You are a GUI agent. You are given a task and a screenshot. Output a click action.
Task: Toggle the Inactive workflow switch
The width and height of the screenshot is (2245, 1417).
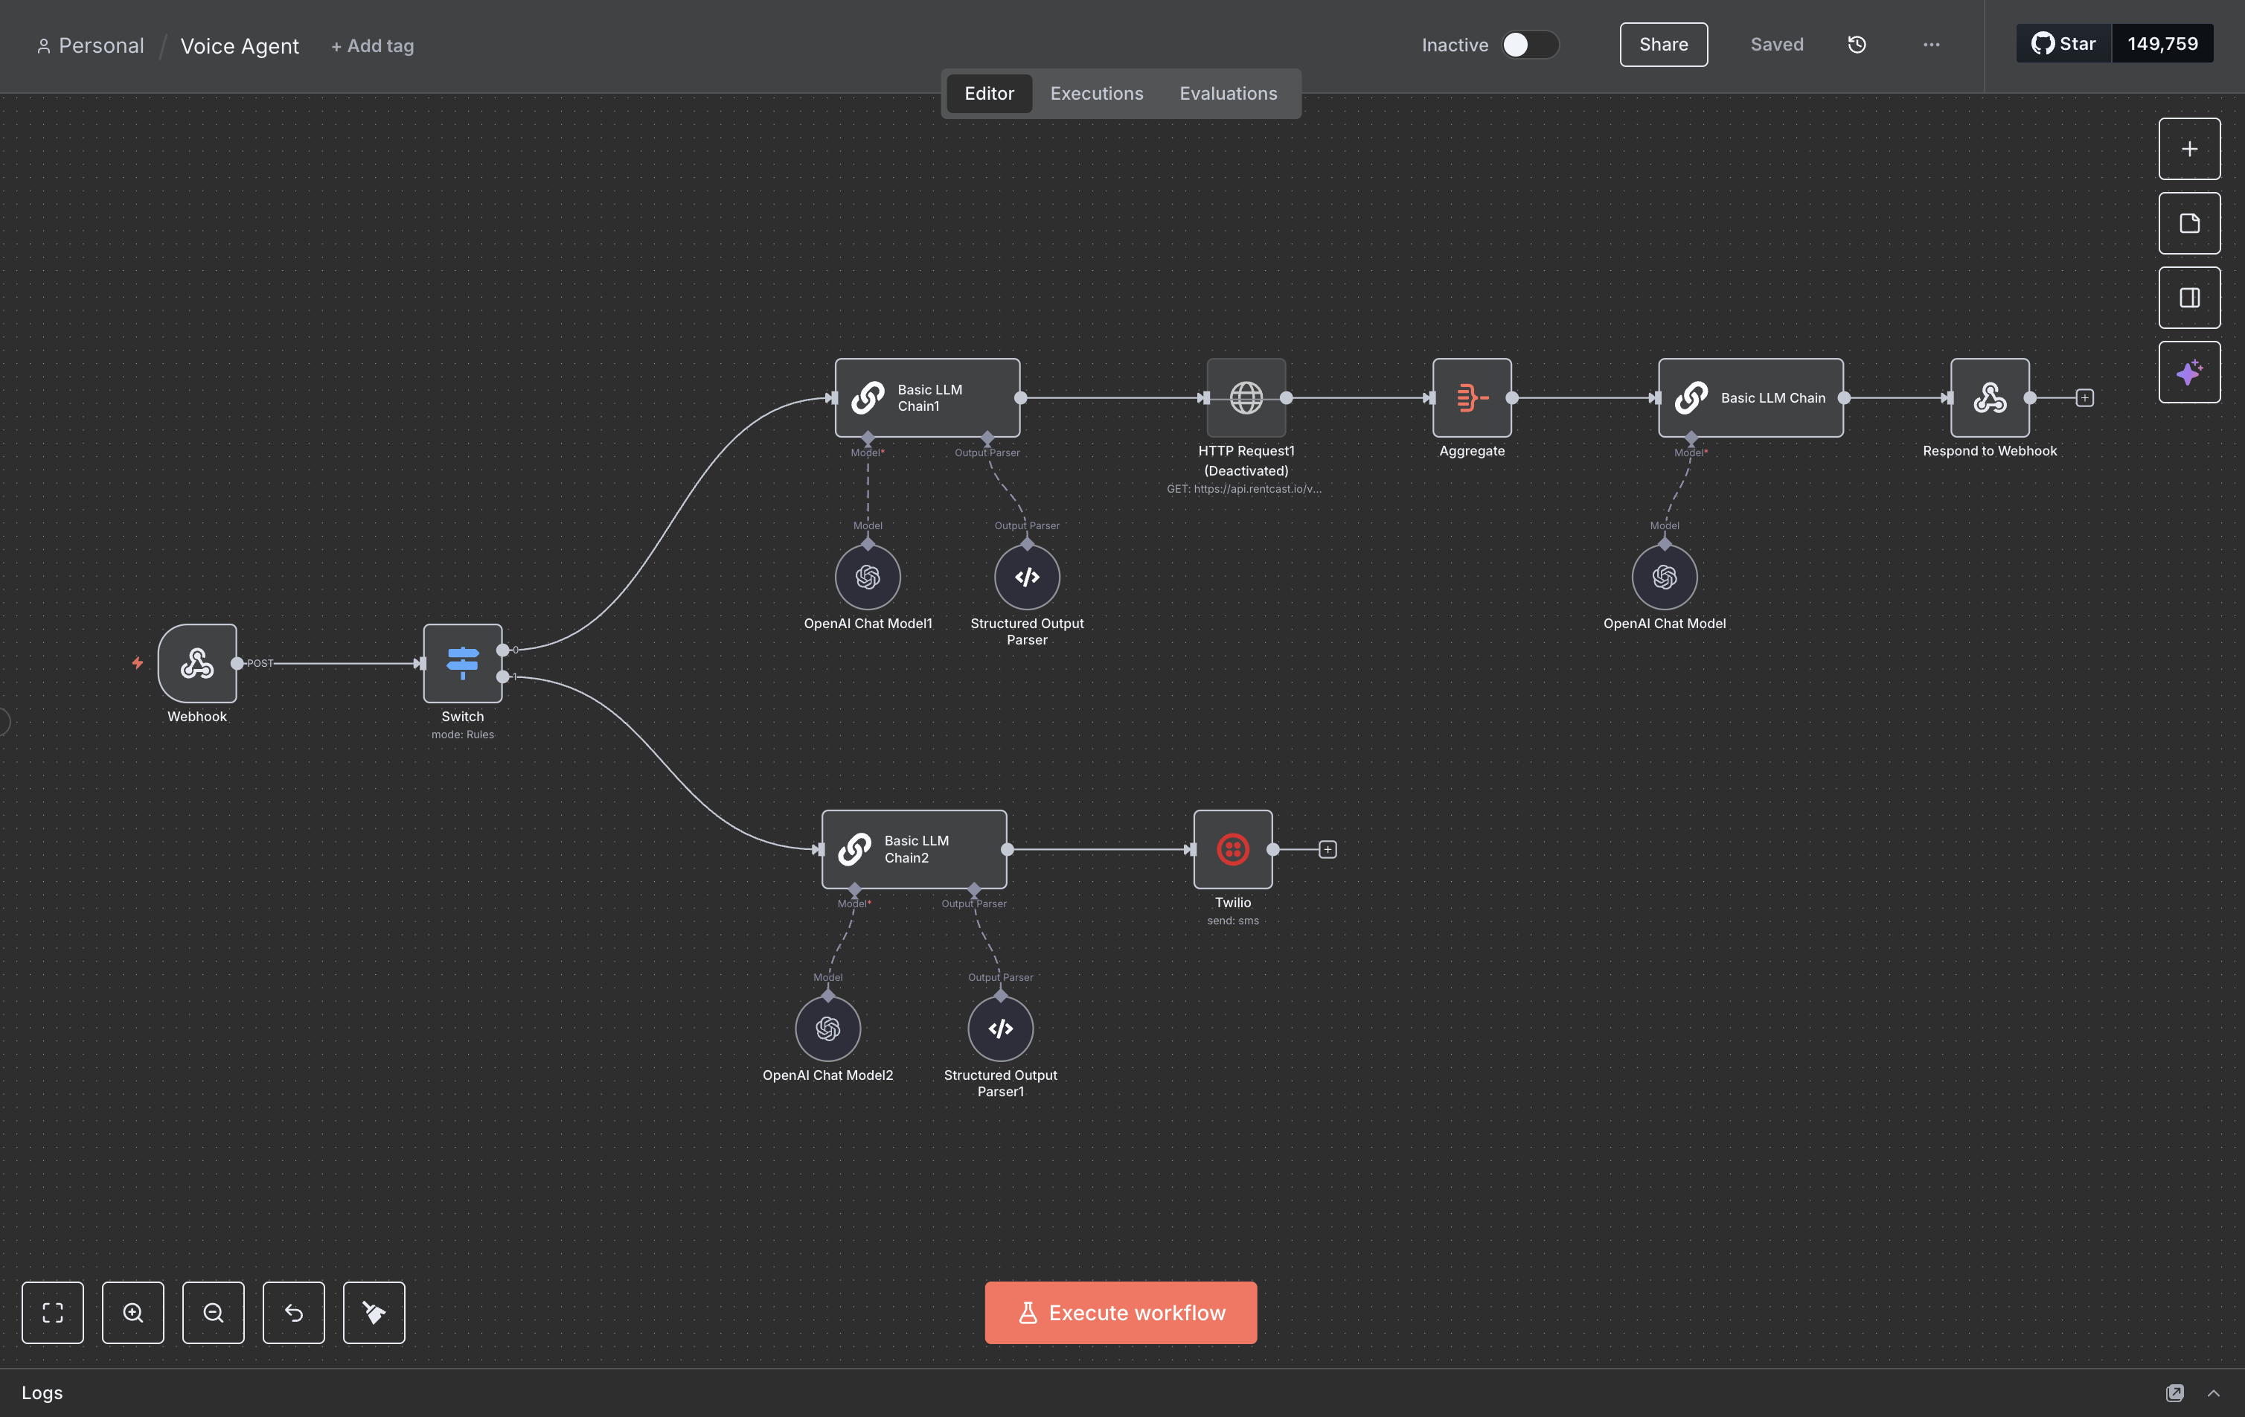1529,45
